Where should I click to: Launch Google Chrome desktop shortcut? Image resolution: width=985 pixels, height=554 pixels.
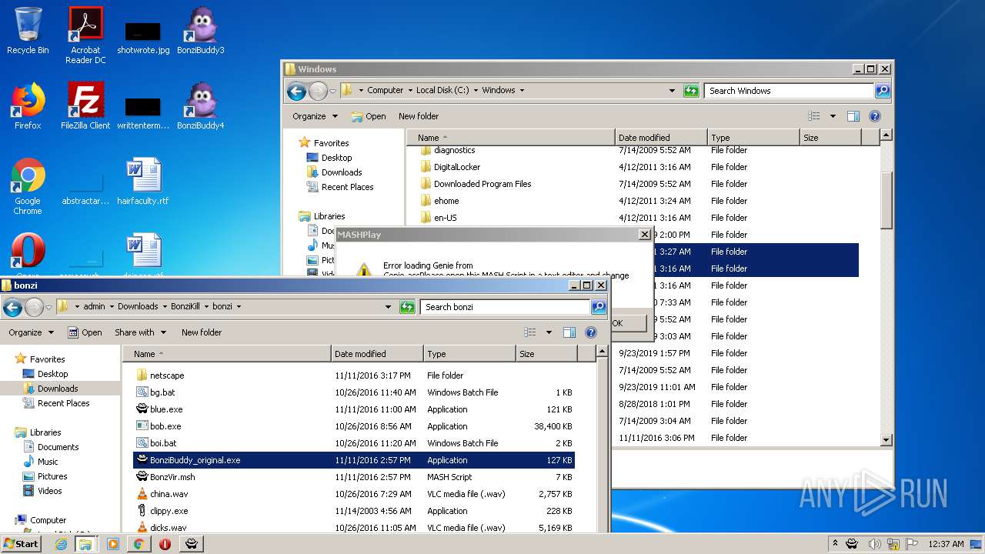coord(28,186)
